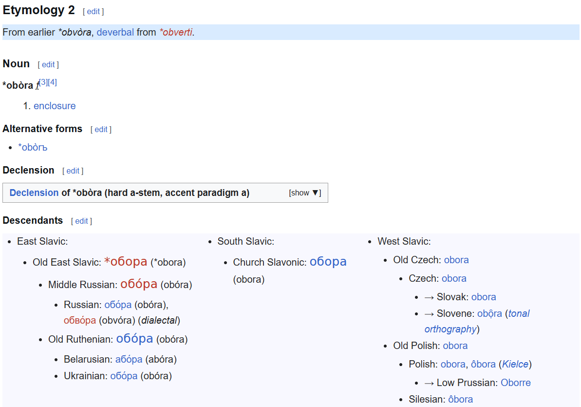Open the deverbal glossary link
The image size is (581, 407).
tap(115, 32)
